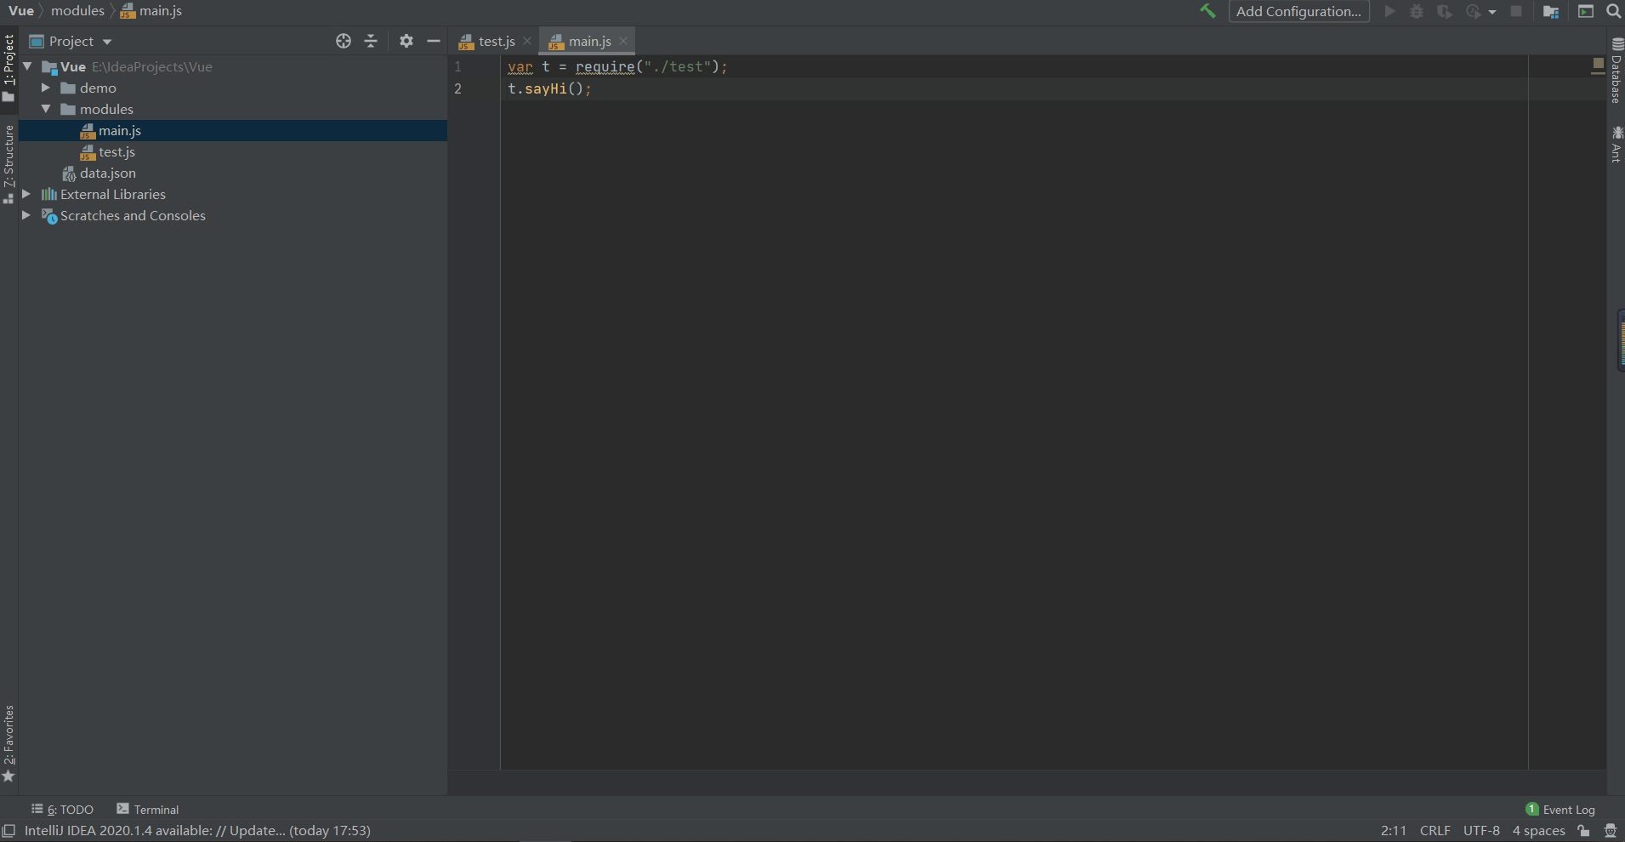Click the Add Configuration... button
Viewport: 1625px width, 842px height.
click(x=1298, y=11)
